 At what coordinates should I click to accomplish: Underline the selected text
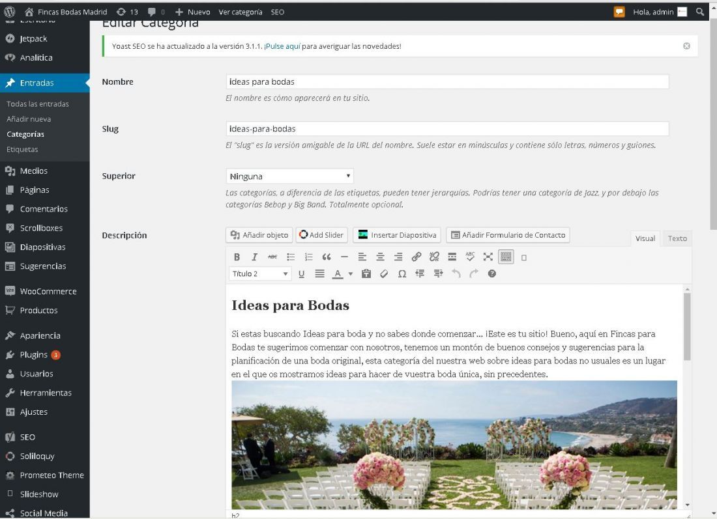301,274
